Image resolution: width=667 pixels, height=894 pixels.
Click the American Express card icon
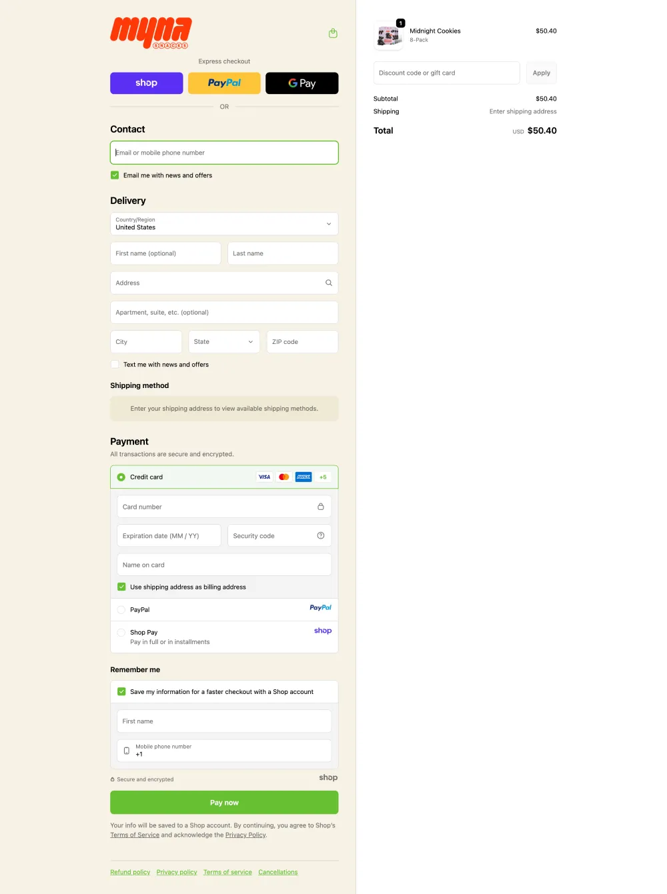pyautogui.click(x=303, y=477)
